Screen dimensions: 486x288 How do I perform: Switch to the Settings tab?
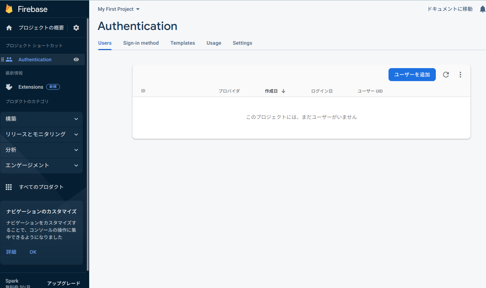(x=242, y=43)
